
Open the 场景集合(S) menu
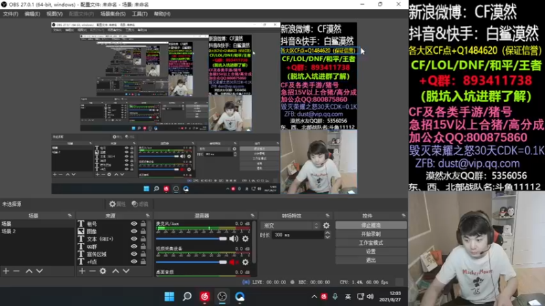coord(112,14)
